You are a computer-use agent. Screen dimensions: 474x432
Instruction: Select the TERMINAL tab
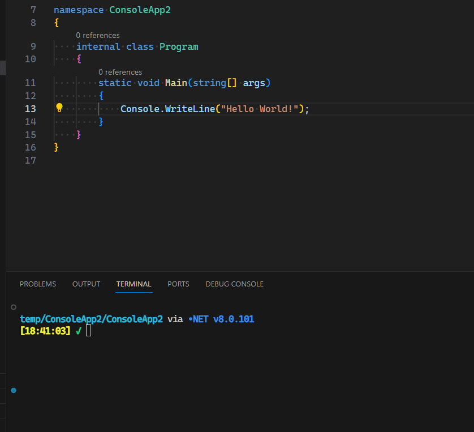133,284
